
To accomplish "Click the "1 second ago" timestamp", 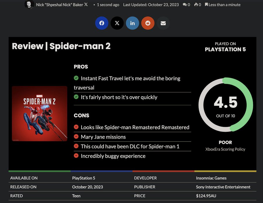I will (108, 5).
